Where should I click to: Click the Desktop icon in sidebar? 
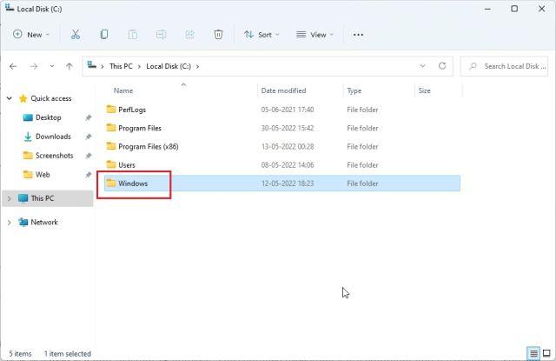pyautogui.click(x=28, y=117)
